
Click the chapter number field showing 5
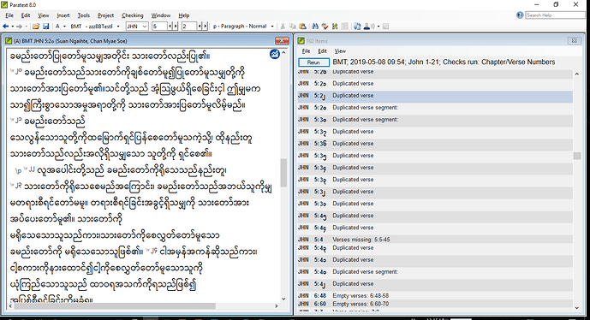(159, 27)
